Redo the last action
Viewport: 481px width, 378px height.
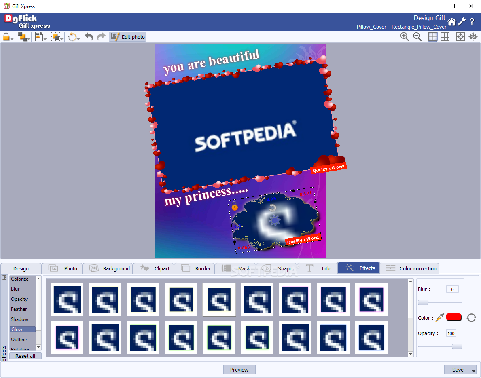point(101,37)
